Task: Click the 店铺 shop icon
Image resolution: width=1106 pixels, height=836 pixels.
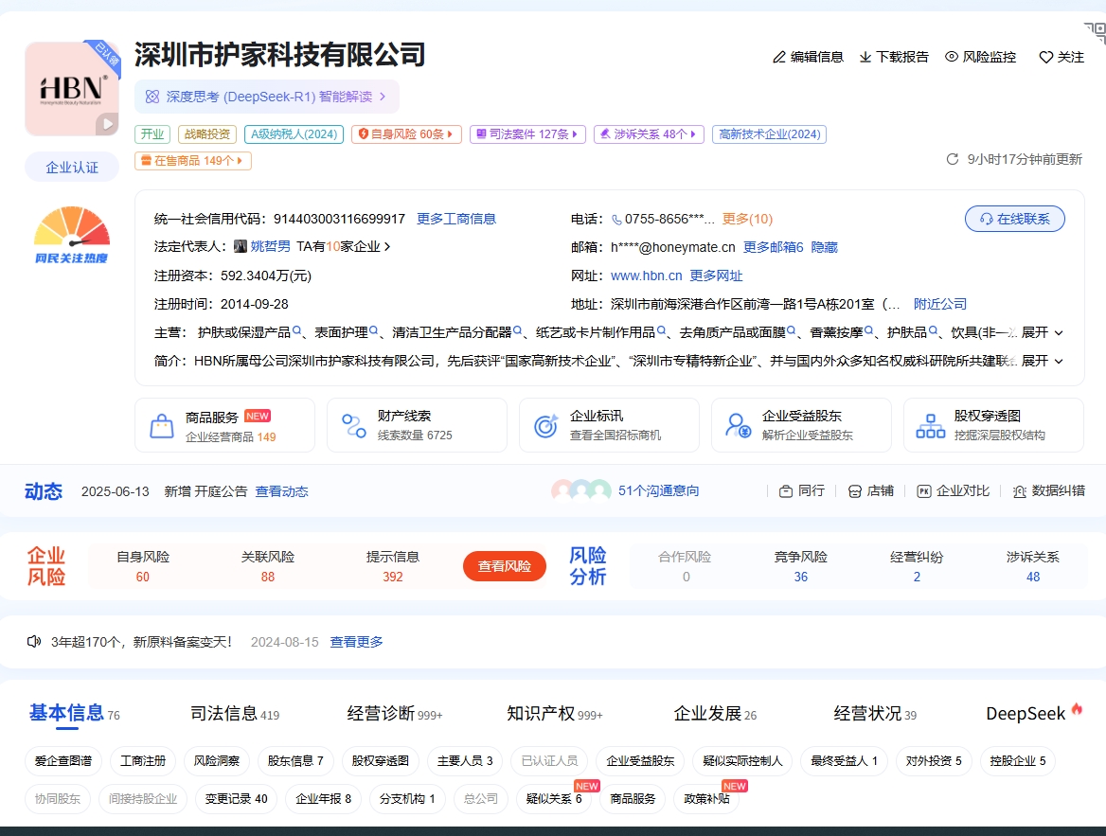Action: (x=855, y=491)
